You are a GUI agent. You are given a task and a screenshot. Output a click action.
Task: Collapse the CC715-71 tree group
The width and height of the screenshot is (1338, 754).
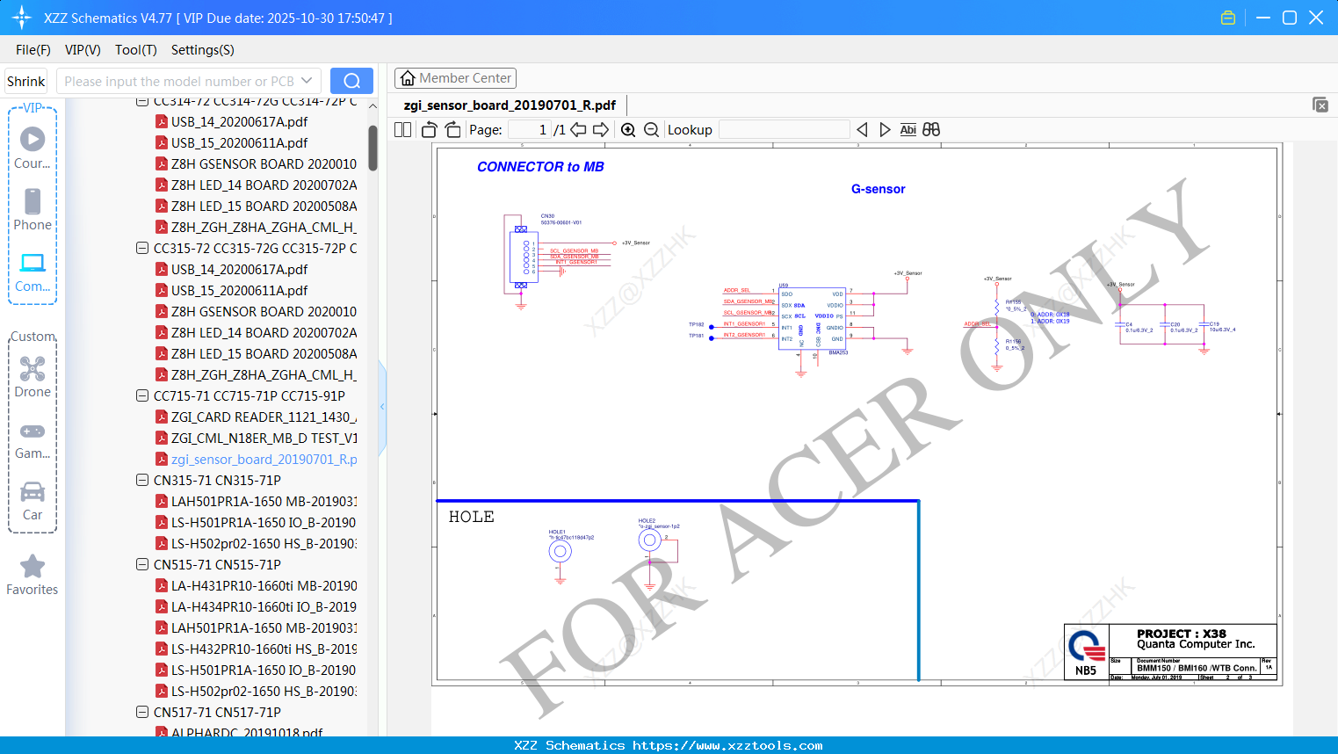tap(142, 395)
